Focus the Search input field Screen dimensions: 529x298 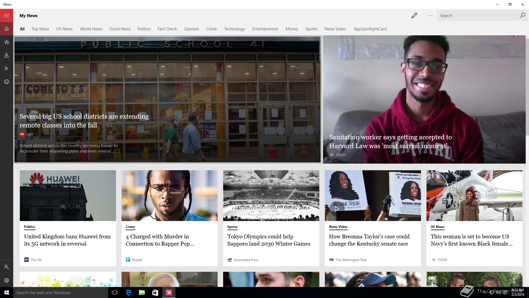pyautogui.click(x=478, y=15)
